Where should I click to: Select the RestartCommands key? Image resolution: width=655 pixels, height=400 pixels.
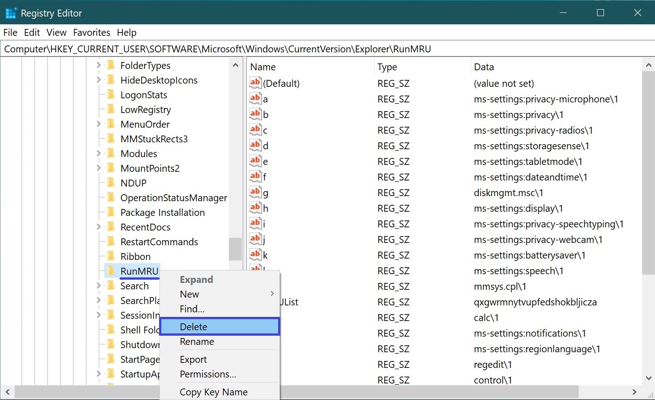pyautogui.click(x=159, y=242)
